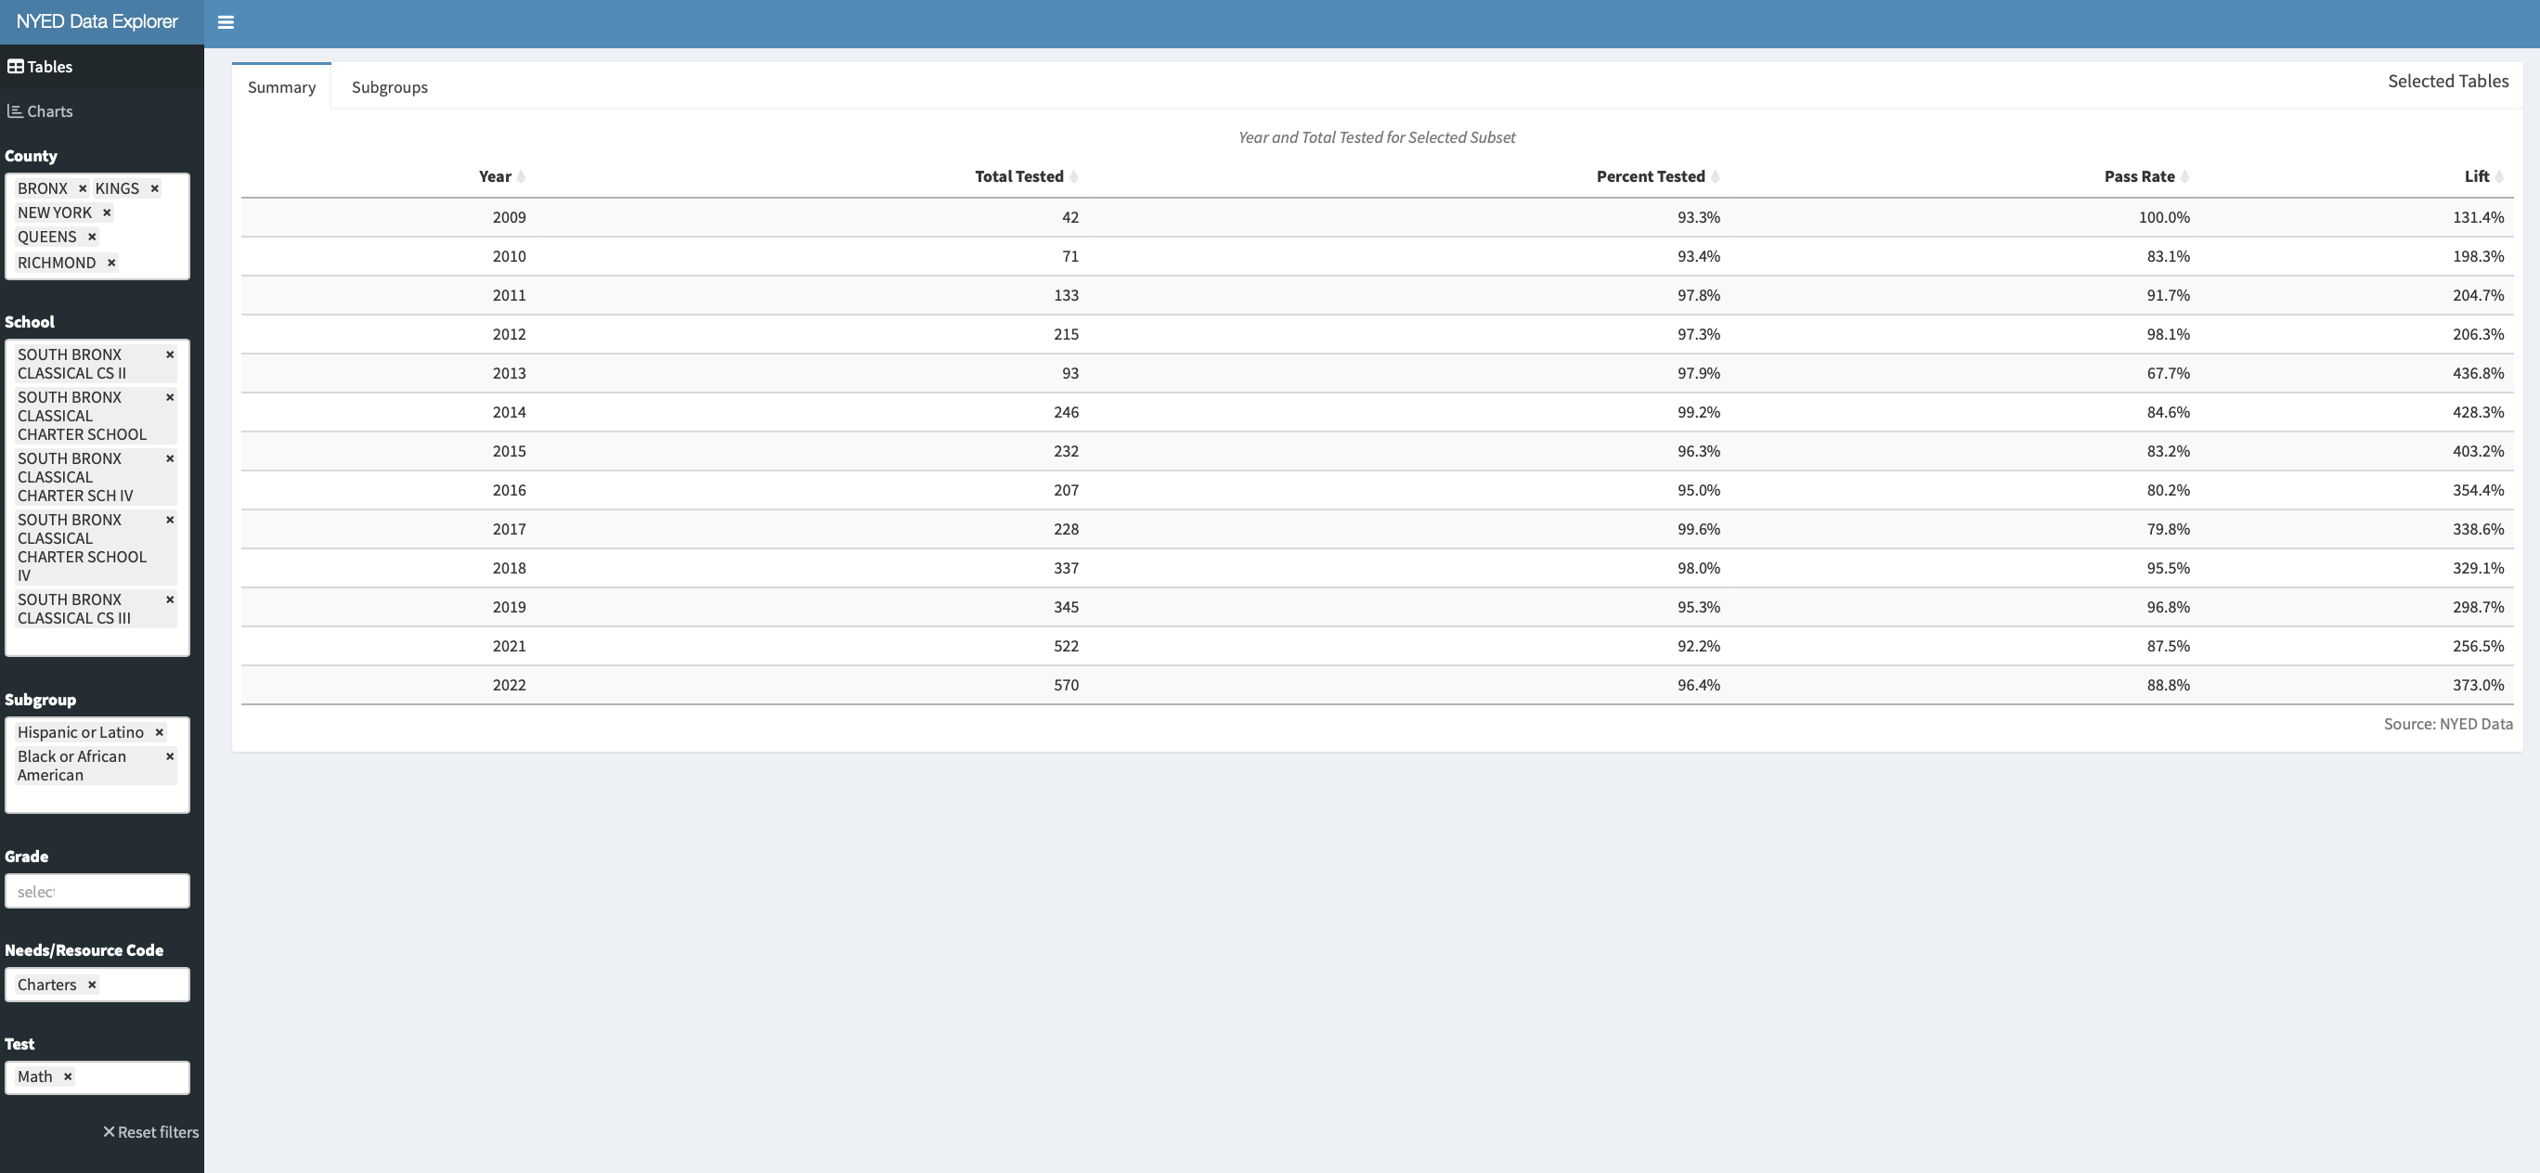This screenshot has height=1173, width=2540.
Task: Remove the Hispanic or Latino subgroup filter
Action: [159, 732]
